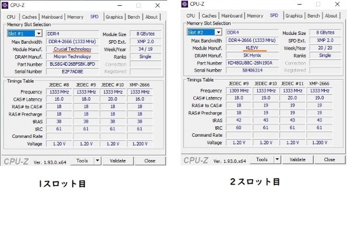Viewport: 347px width, 249px height.
Task: Click CPU-Z title bar icon in right window
Action: pos(185,4)
